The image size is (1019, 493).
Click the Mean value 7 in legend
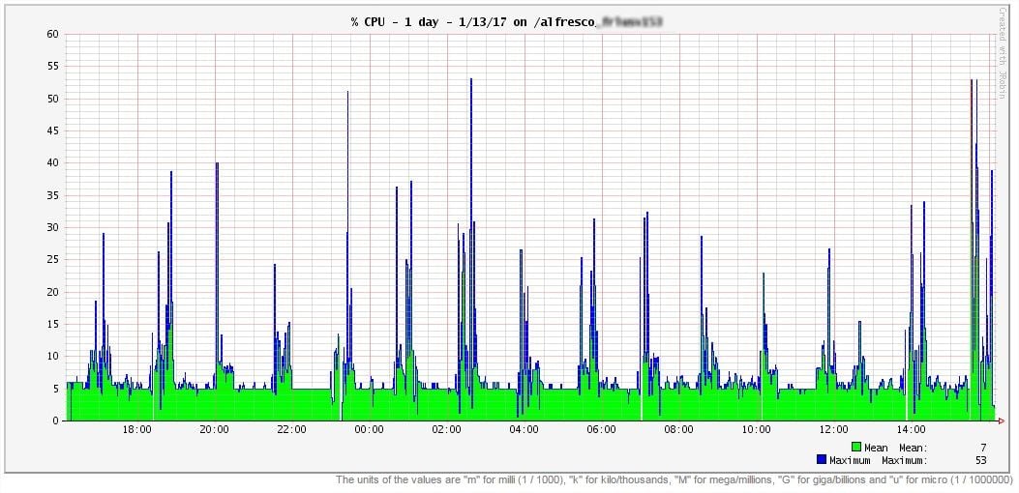983,448
